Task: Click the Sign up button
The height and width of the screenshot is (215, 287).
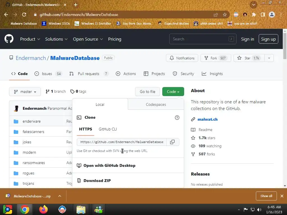Action: (268, 39)
